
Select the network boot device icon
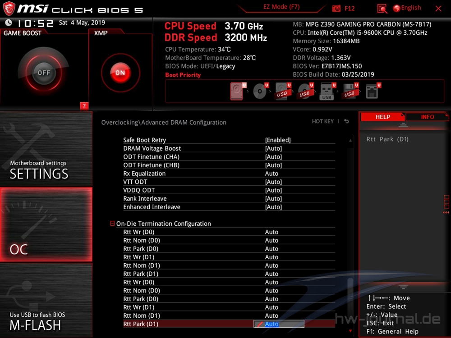pos(373,91)
